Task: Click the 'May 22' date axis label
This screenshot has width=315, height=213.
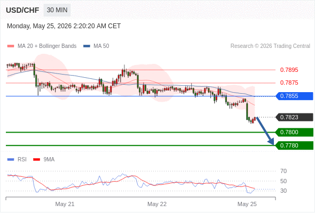Action: (x=157, y=204)
